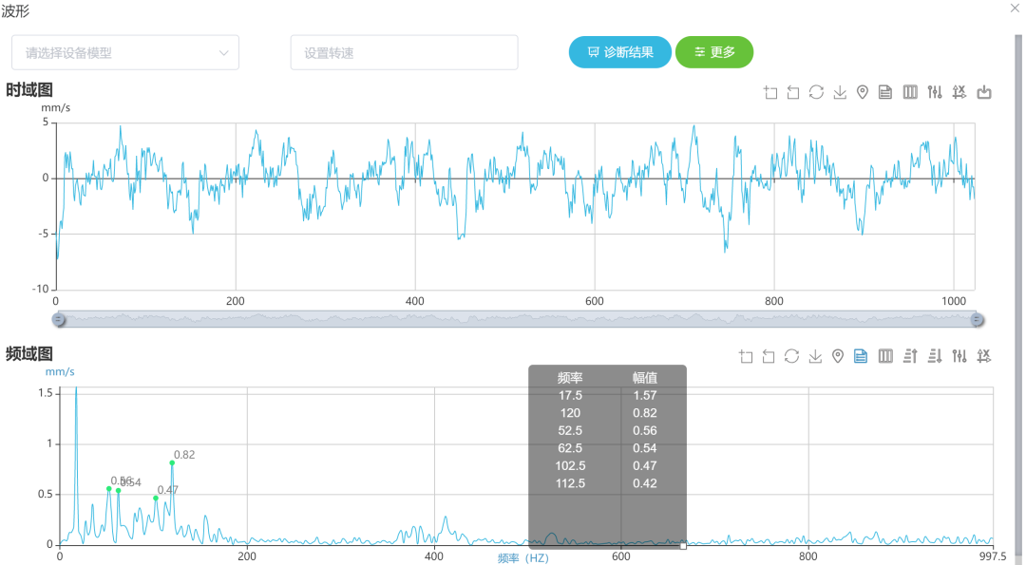Open the 请选择设备模型 dropdown

click(124, 53)
